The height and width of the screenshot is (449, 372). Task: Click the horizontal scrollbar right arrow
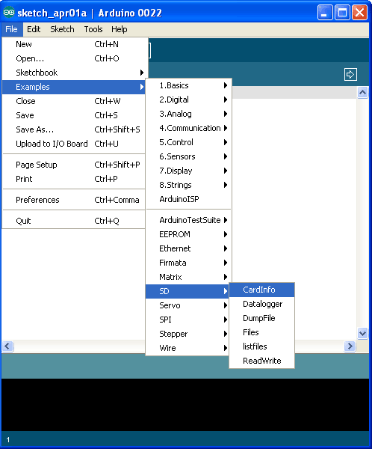point(350,346)
